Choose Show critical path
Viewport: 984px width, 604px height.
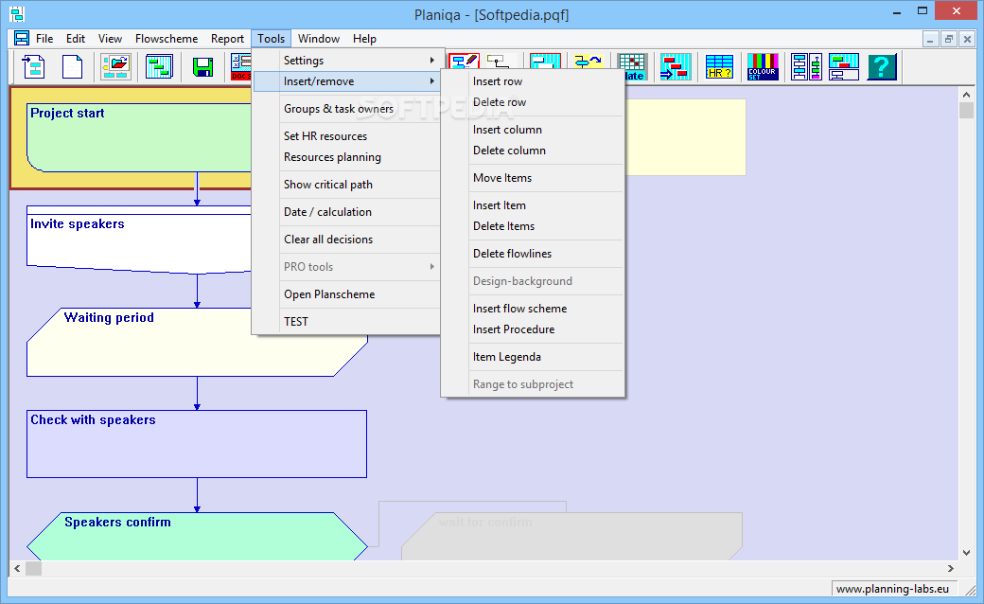point(347,185)
